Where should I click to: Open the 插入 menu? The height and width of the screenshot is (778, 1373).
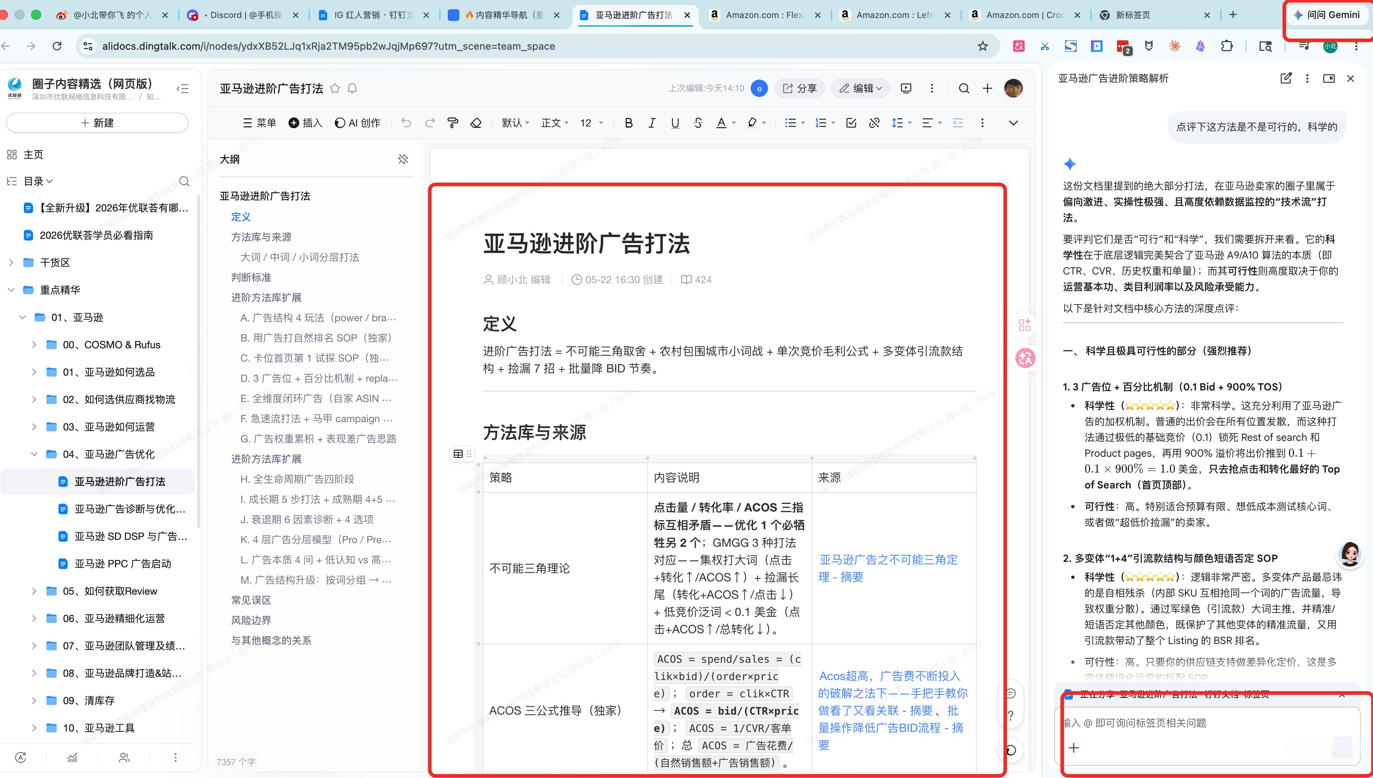[x=305, y=123]
